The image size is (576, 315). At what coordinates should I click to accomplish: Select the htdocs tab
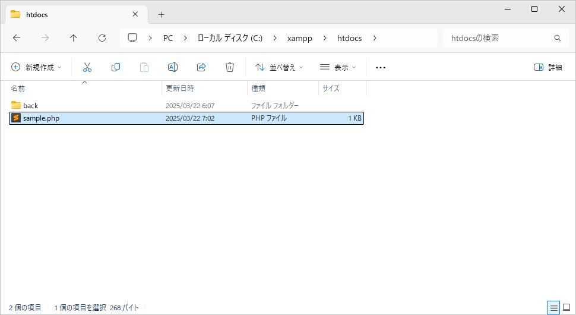(71, 14)
